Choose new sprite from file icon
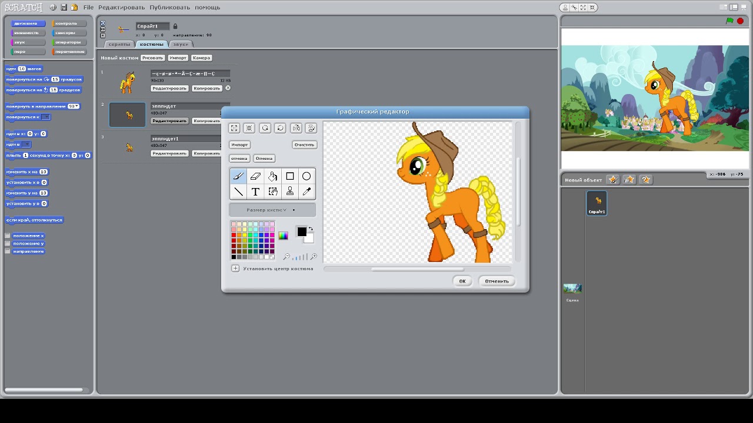 (629, 180)
